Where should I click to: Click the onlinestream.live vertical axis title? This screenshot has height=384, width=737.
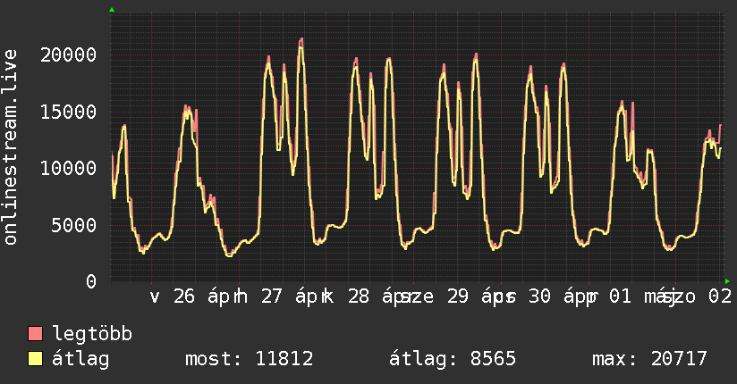pyautogui.click(x=10, y=147)
